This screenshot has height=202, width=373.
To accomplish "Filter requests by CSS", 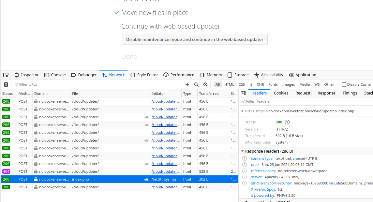I will coord(242,84).
